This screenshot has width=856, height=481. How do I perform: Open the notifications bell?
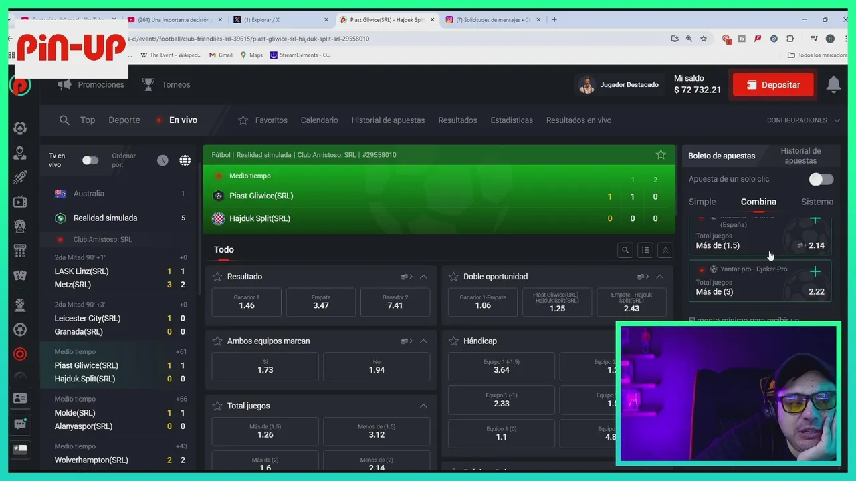tap(833, 84)
